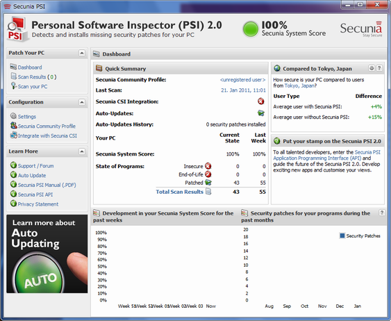The image size is (391, 321).
Task: Click the Security patches chart title icon
Action: click(x=244, y=213)
